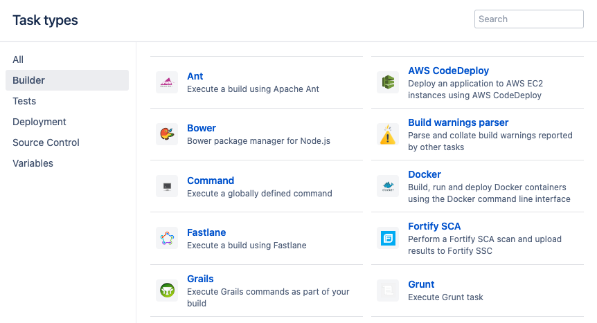Choose the Docker task title link
The width and height of the screenshot is (597, 323).
[x=424, y=174]
